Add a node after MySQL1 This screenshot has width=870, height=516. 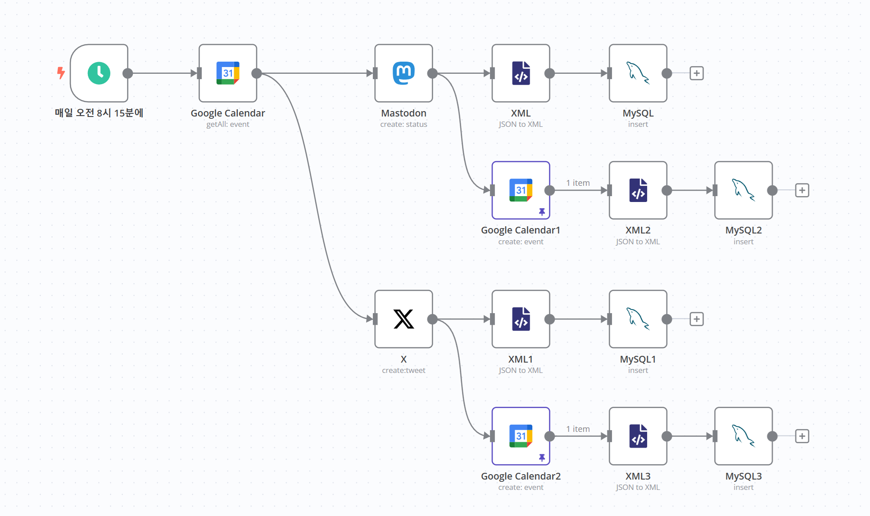click(697, 319)
